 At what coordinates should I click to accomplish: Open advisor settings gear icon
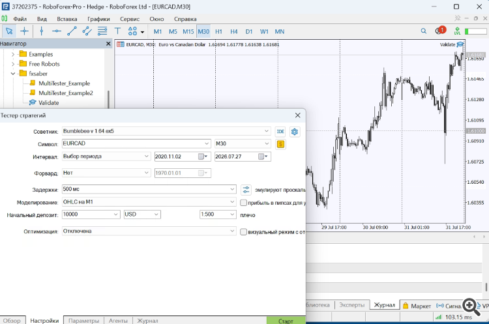pyautogui.click(x=295, y=132)
